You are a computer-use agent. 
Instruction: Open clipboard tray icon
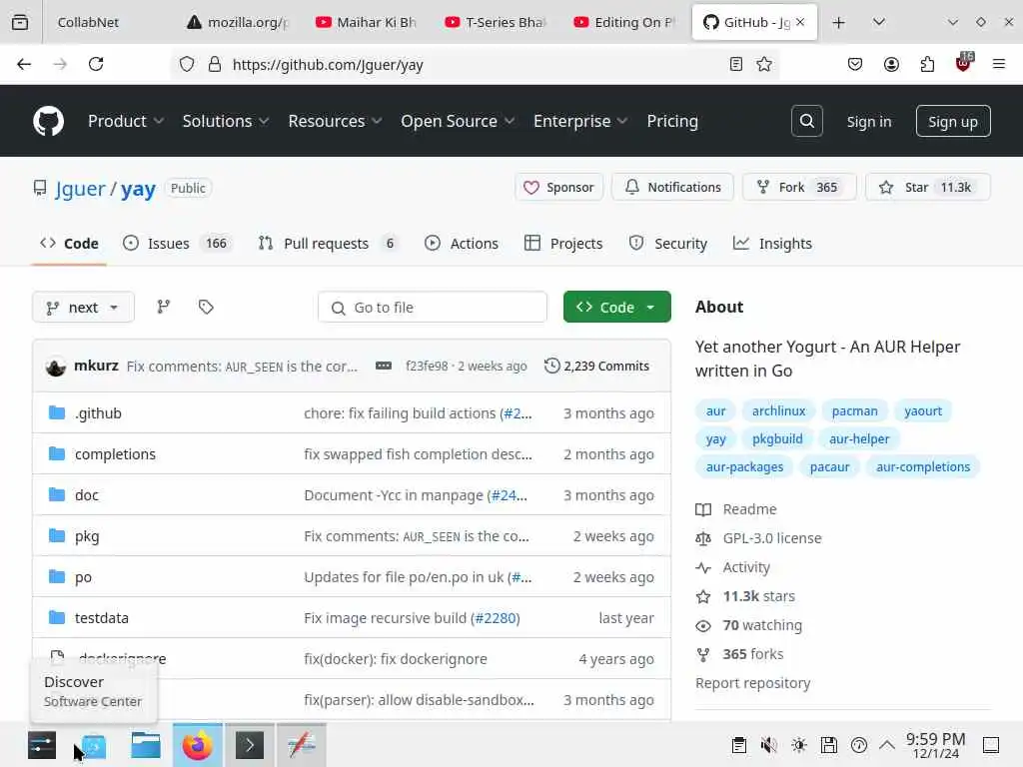tap(739, 745)
